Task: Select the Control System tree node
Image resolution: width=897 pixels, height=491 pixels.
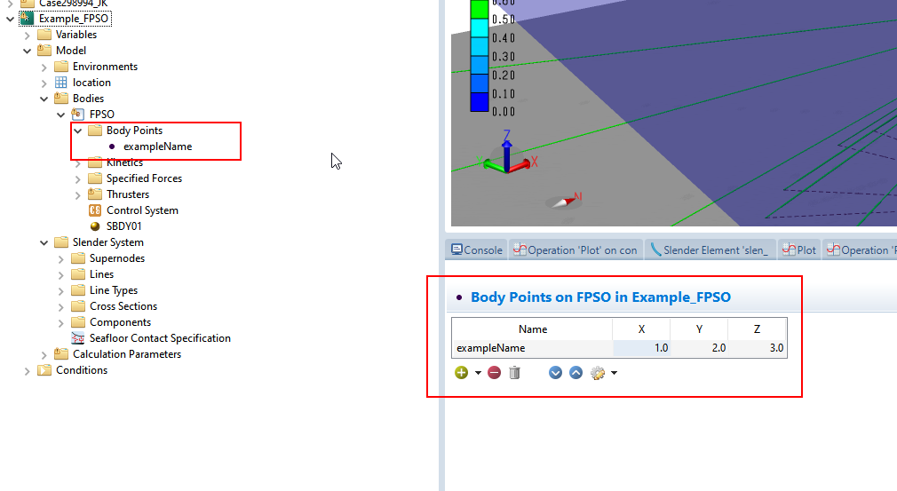Action: click(x=142, y=210)
